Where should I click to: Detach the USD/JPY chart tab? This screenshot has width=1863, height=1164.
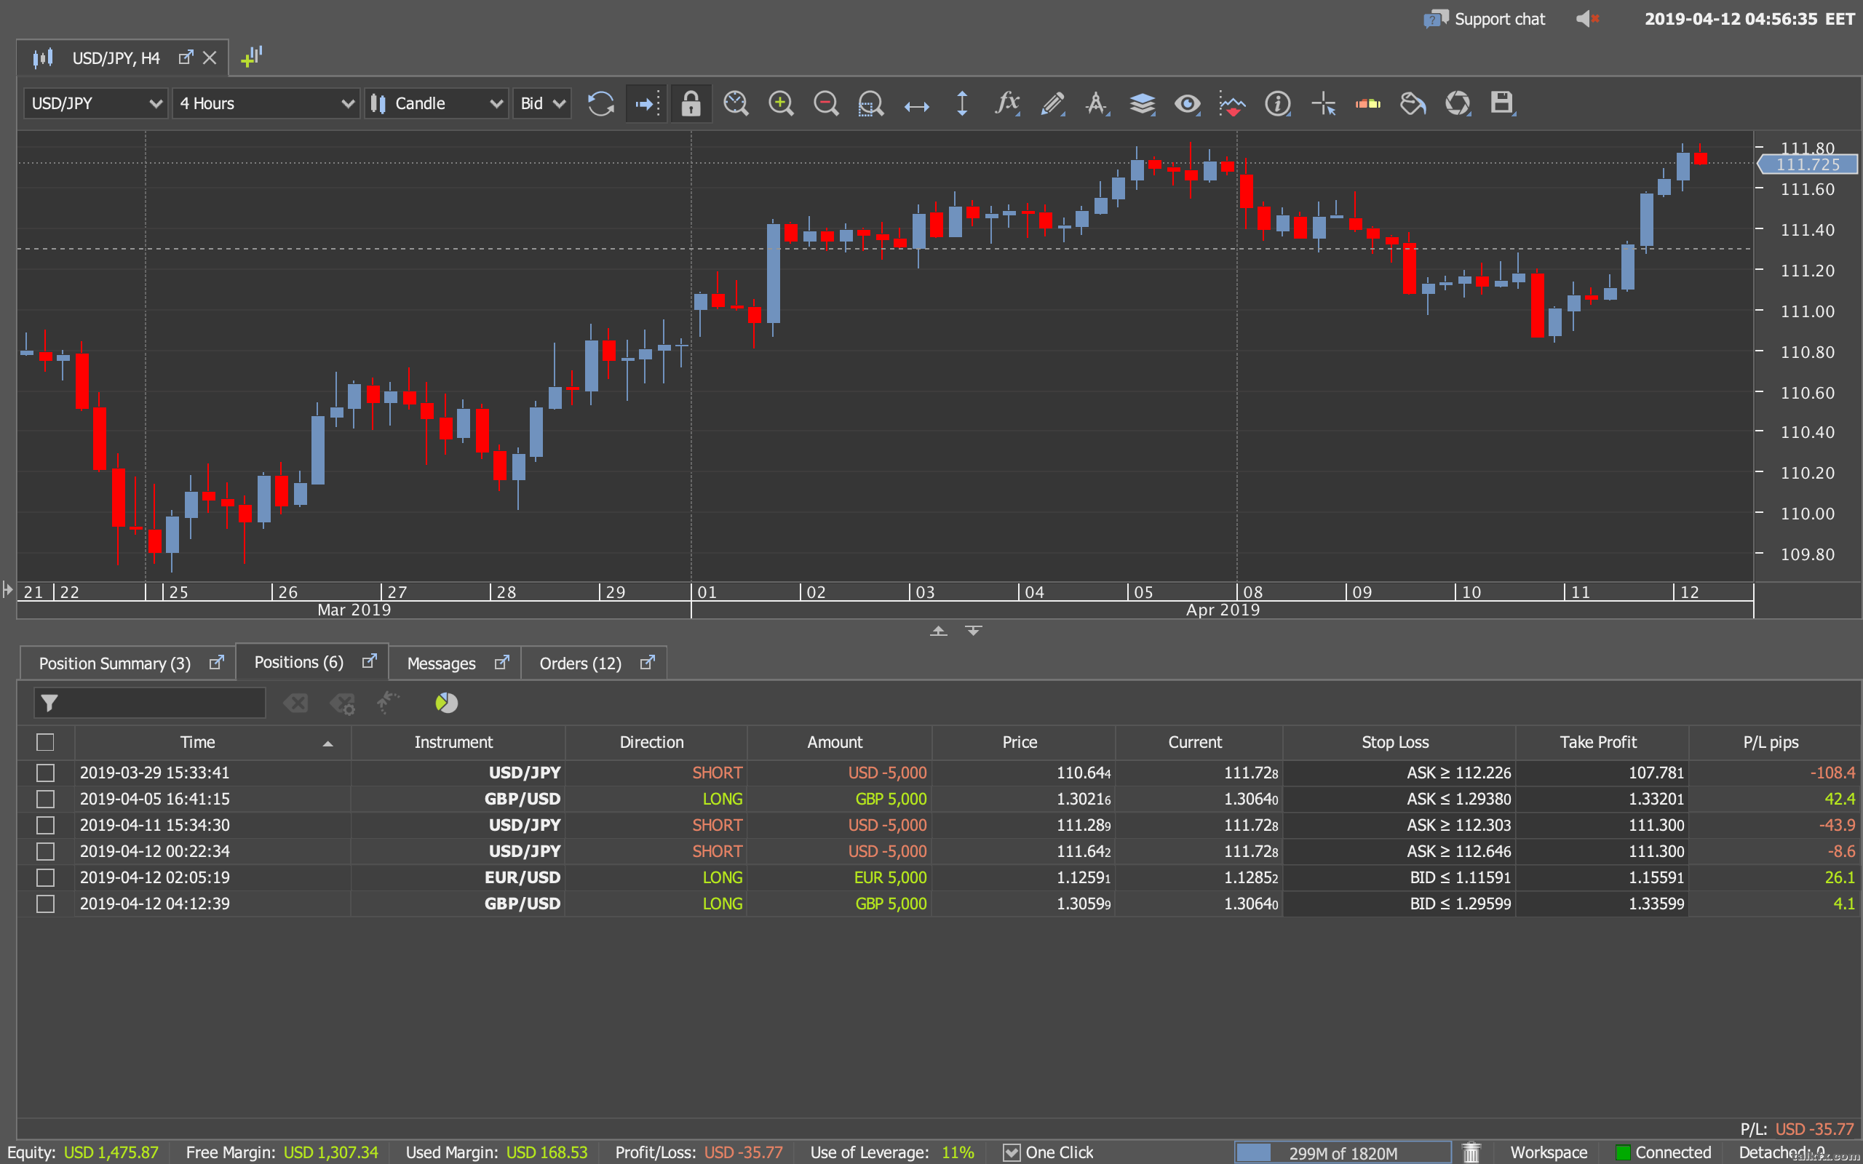click(x=186, y=57)
